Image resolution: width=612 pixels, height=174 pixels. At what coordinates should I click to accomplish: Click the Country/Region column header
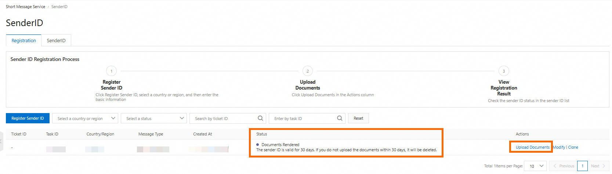pos(100,134)
